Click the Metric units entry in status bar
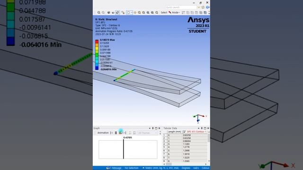 tap(160, 168)
